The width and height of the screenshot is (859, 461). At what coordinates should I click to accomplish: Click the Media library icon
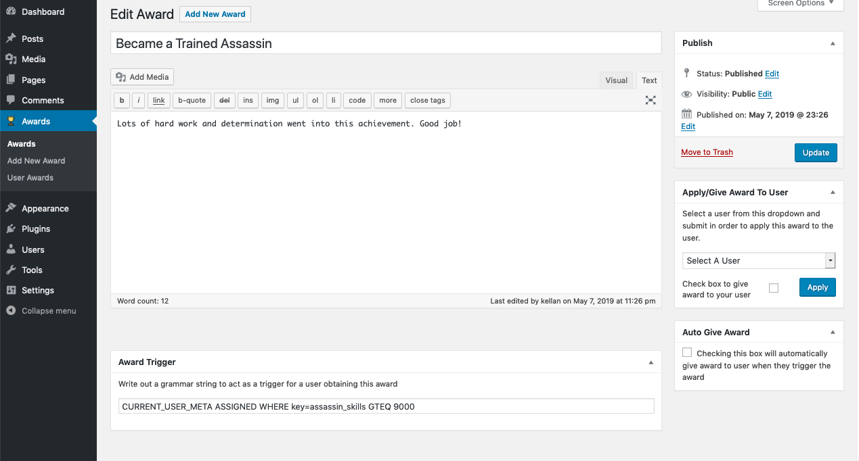click(11, 59)
